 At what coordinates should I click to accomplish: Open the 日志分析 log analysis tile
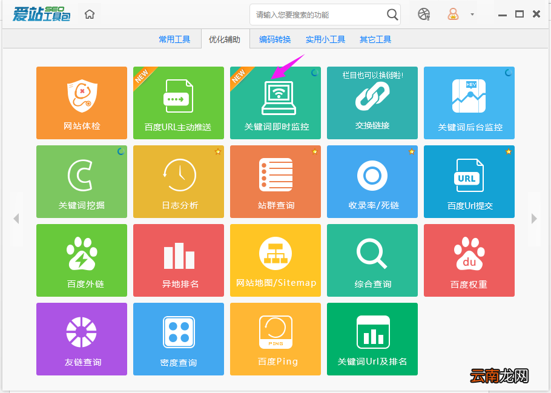click(179, 182)
